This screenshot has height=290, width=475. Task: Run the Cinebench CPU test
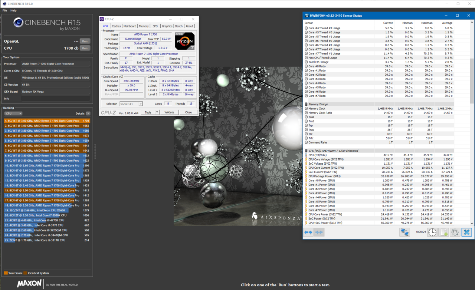click(85, 48)
